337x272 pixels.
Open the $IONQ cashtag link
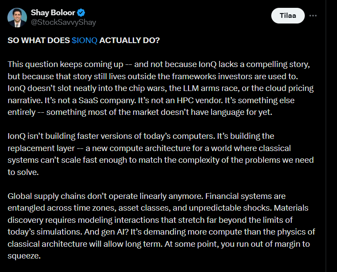point(85,40)
